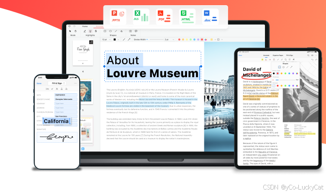Open the Van Gogh page thumbnail in sidebar
Viewport: 326px width, 193px height.
click(83, 53)
